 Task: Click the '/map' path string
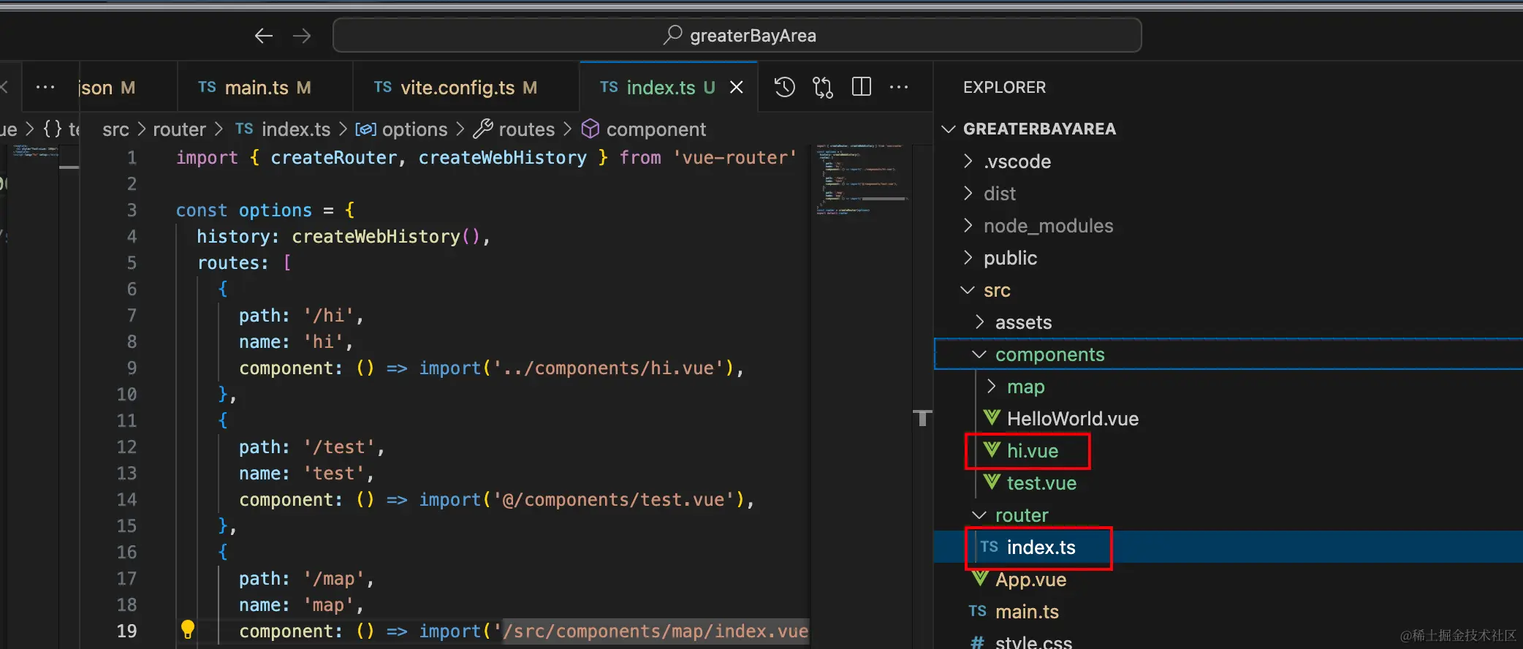click(x=334, y=579)
